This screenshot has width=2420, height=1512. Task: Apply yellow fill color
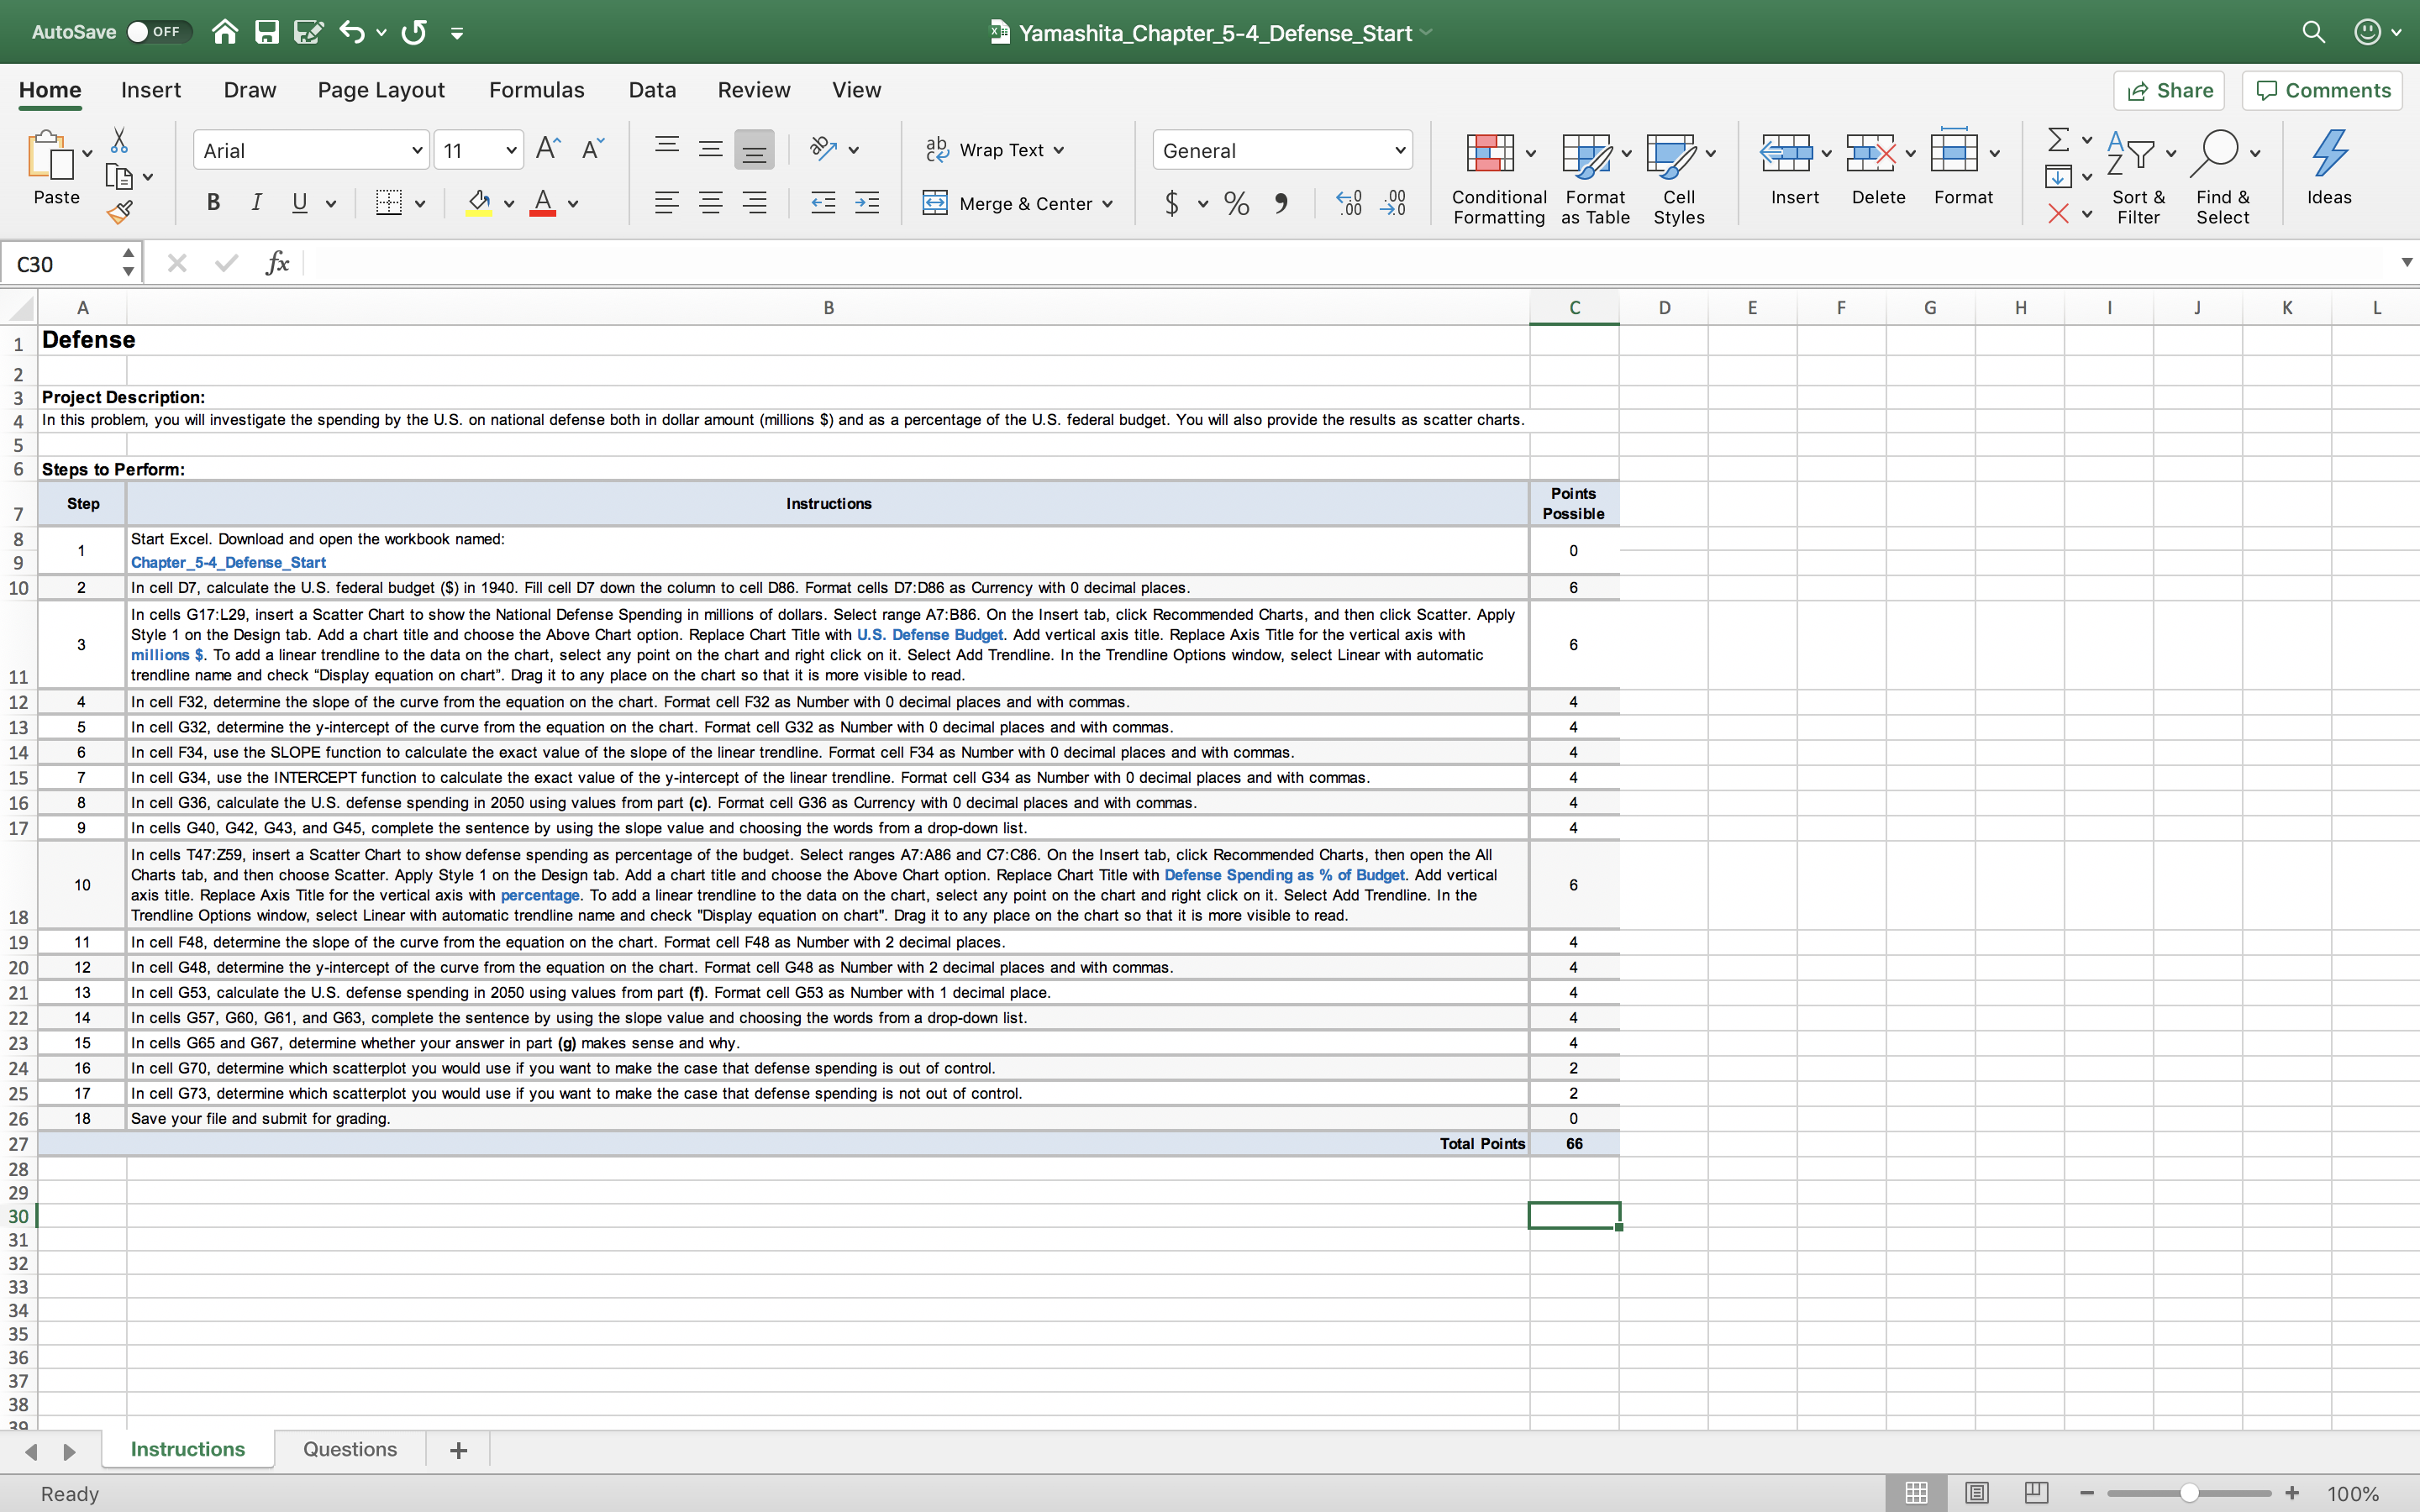click(479, 203)
